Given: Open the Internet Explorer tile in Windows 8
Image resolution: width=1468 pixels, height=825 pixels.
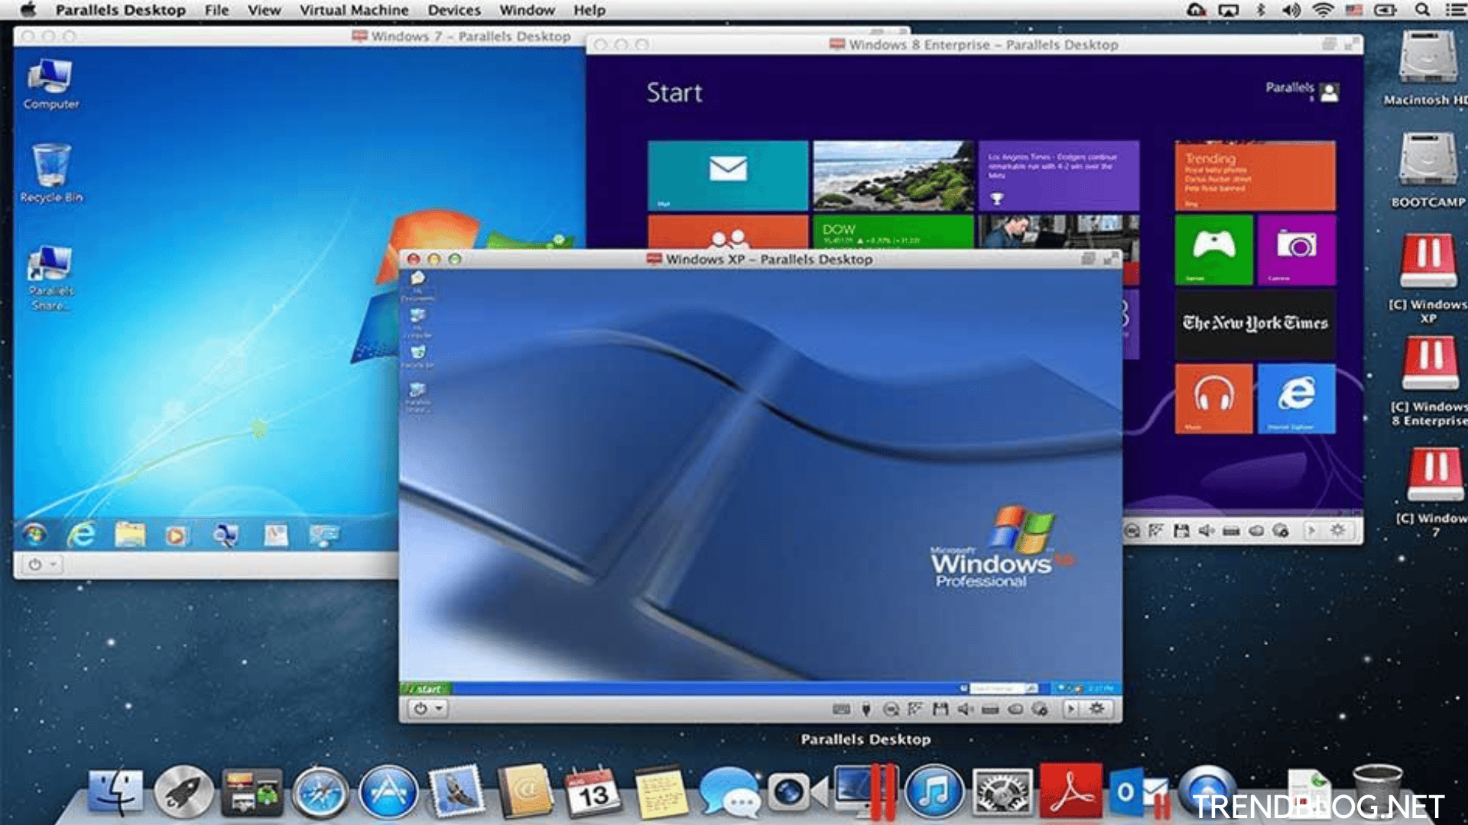Looking at the screenshot, I should pyautogui.click(x=1297, y=398).
